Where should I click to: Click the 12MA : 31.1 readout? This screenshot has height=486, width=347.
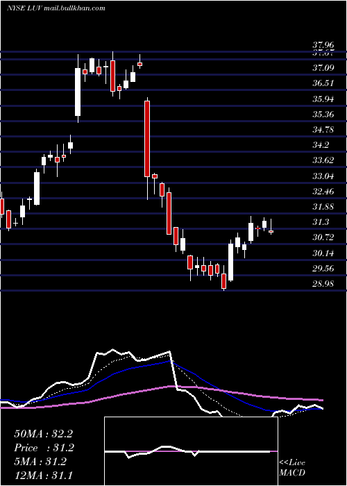[x=43, y=476]
